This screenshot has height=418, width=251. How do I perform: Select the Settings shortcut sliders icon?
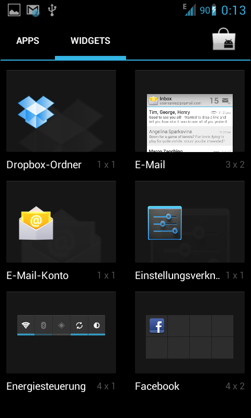(x=165, y=223)
